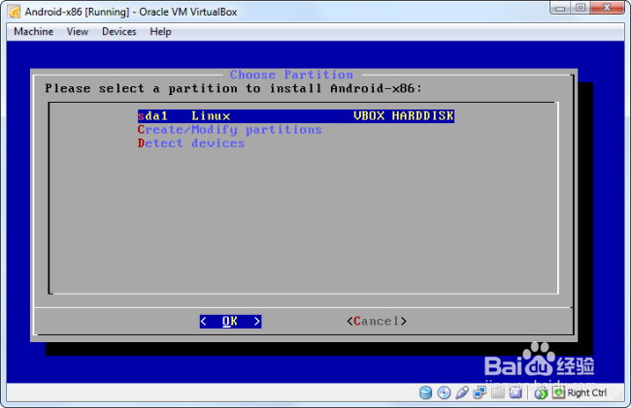
Task: Click the network adapter status icon
Action: (480, 392)
